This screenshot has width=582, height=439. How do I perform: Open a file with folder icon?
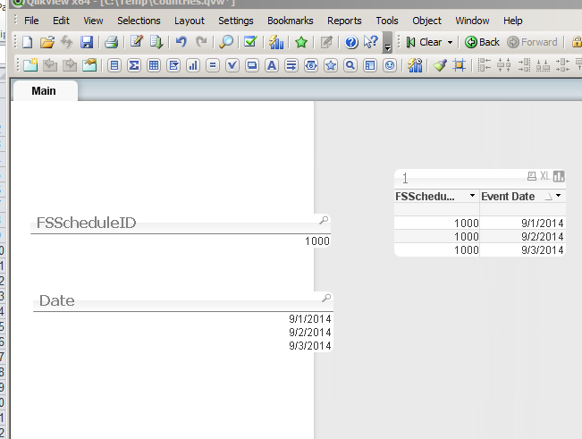(47, 42)
